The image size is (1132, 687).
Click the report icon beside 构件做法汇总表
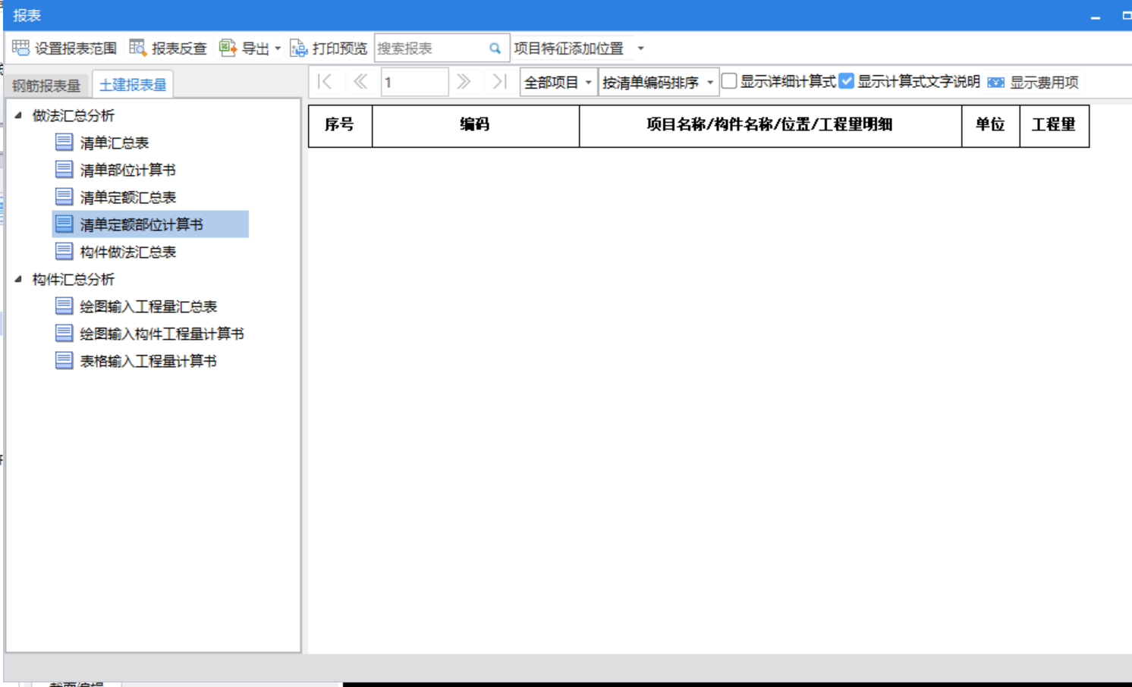click(x=64, y=251)
